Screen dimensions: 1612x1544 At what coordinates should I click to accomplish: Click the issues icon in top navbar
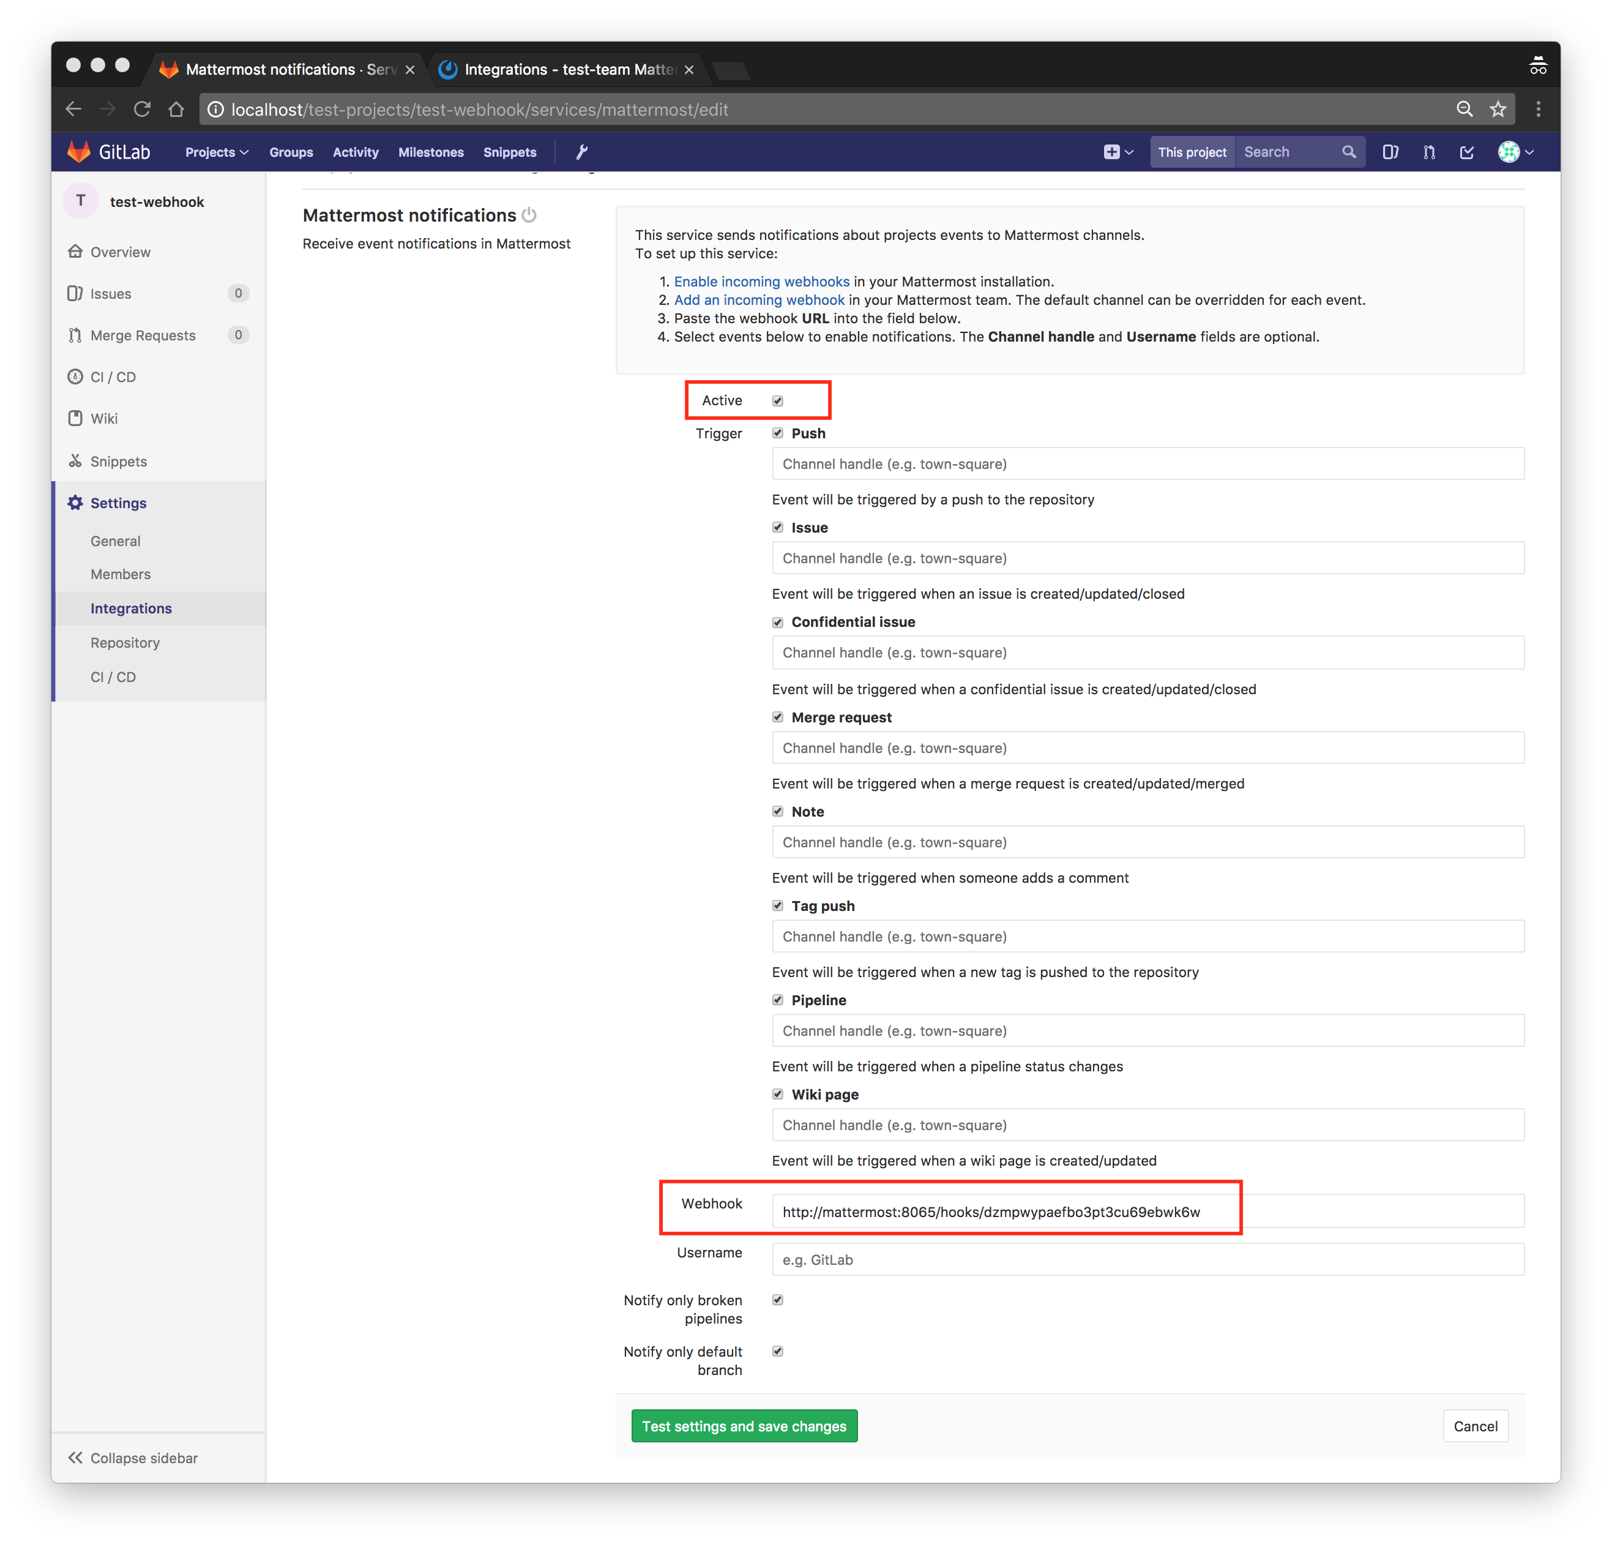click(x=1390, y=152)
